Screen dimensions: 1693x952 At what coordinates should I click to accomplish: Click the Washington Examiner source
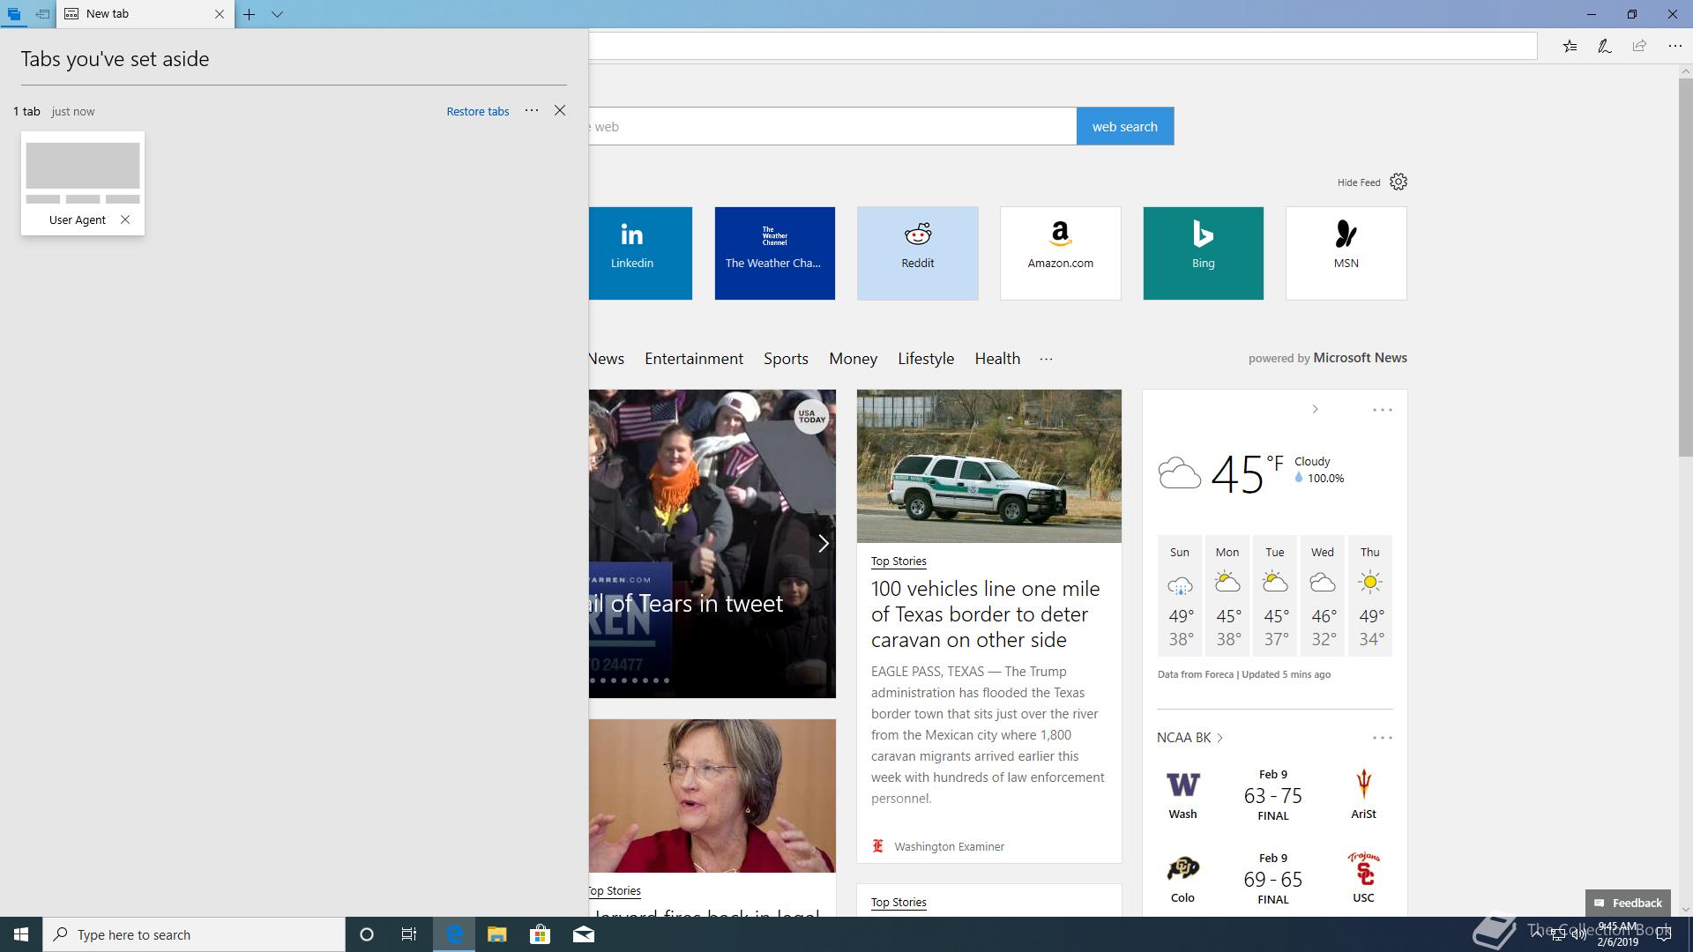coord(949,846)
